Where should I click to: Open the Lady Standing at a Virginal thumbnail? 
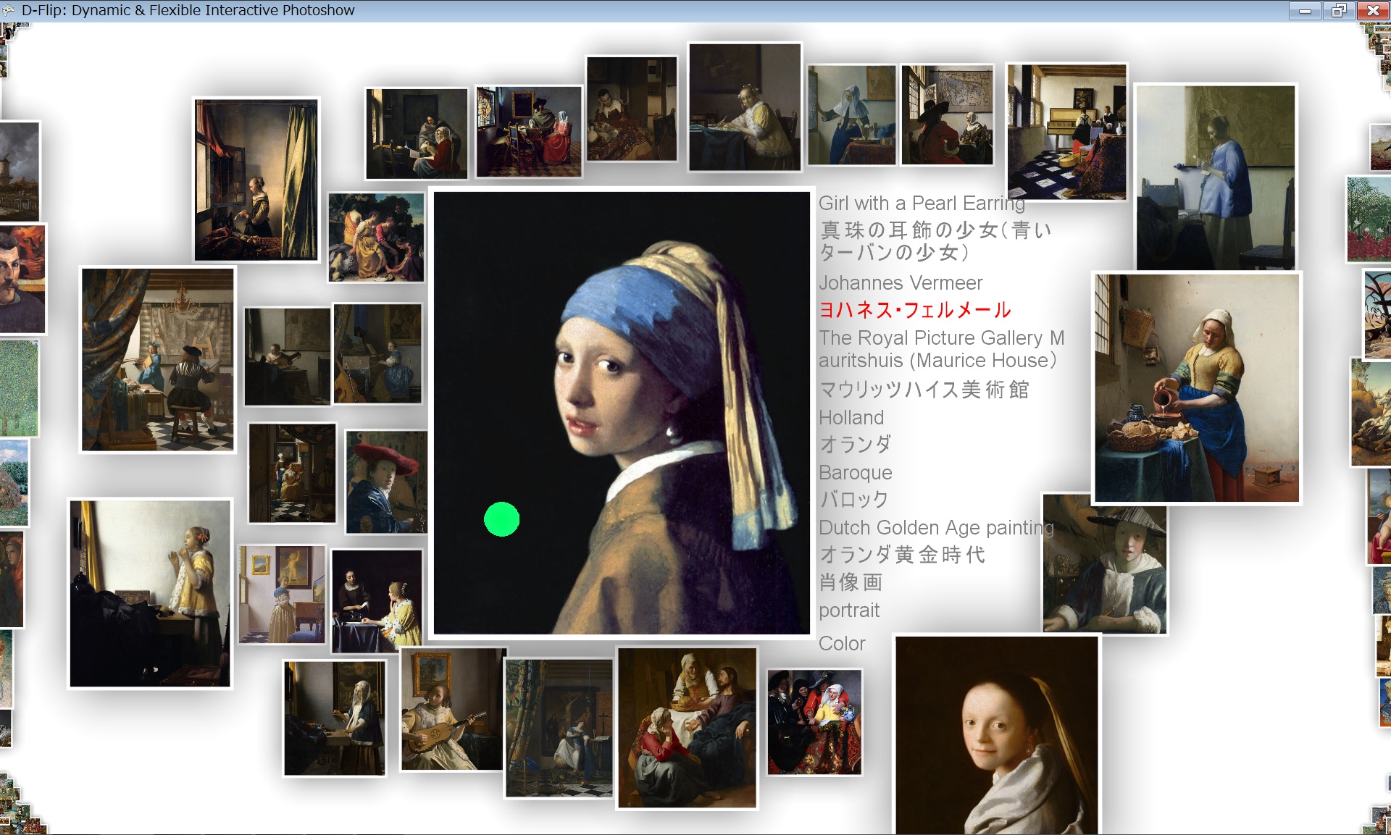coord(283,595)
